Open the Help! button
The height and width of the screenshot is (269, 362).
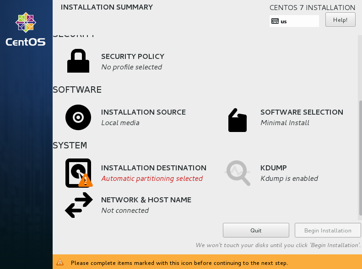340,20
